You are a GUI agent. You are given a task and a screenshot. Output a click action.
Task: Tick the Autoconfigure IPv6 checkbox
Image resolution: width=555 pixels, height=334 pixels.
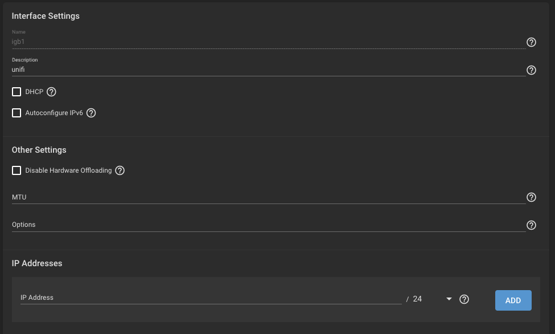tap(17, 113)
